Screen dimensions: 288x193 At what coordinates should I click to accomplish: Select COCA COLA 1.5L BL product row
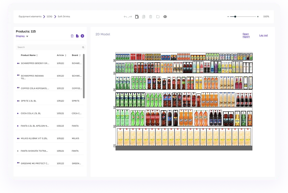[50, 113]
